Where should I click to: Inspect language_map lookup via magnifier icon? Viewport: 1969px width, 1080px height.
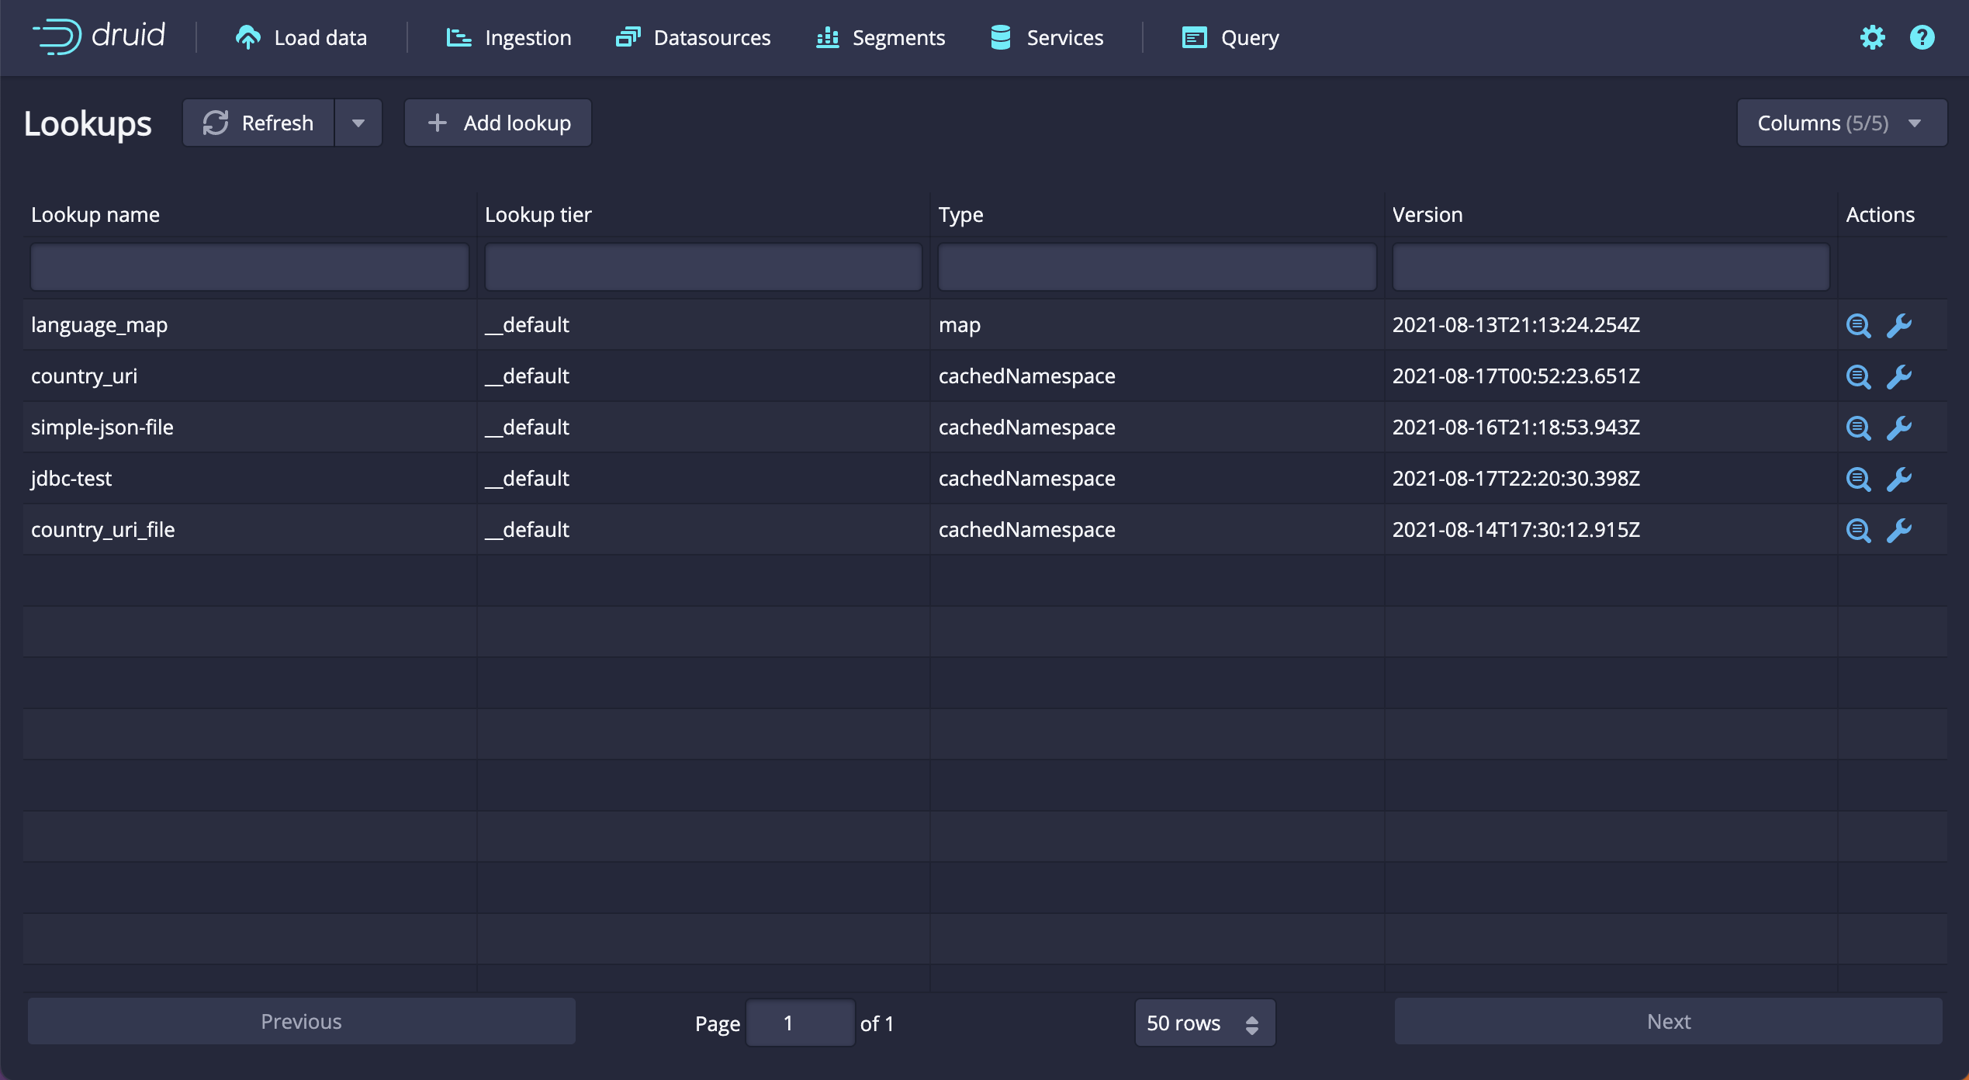[x=1858, y=326]
